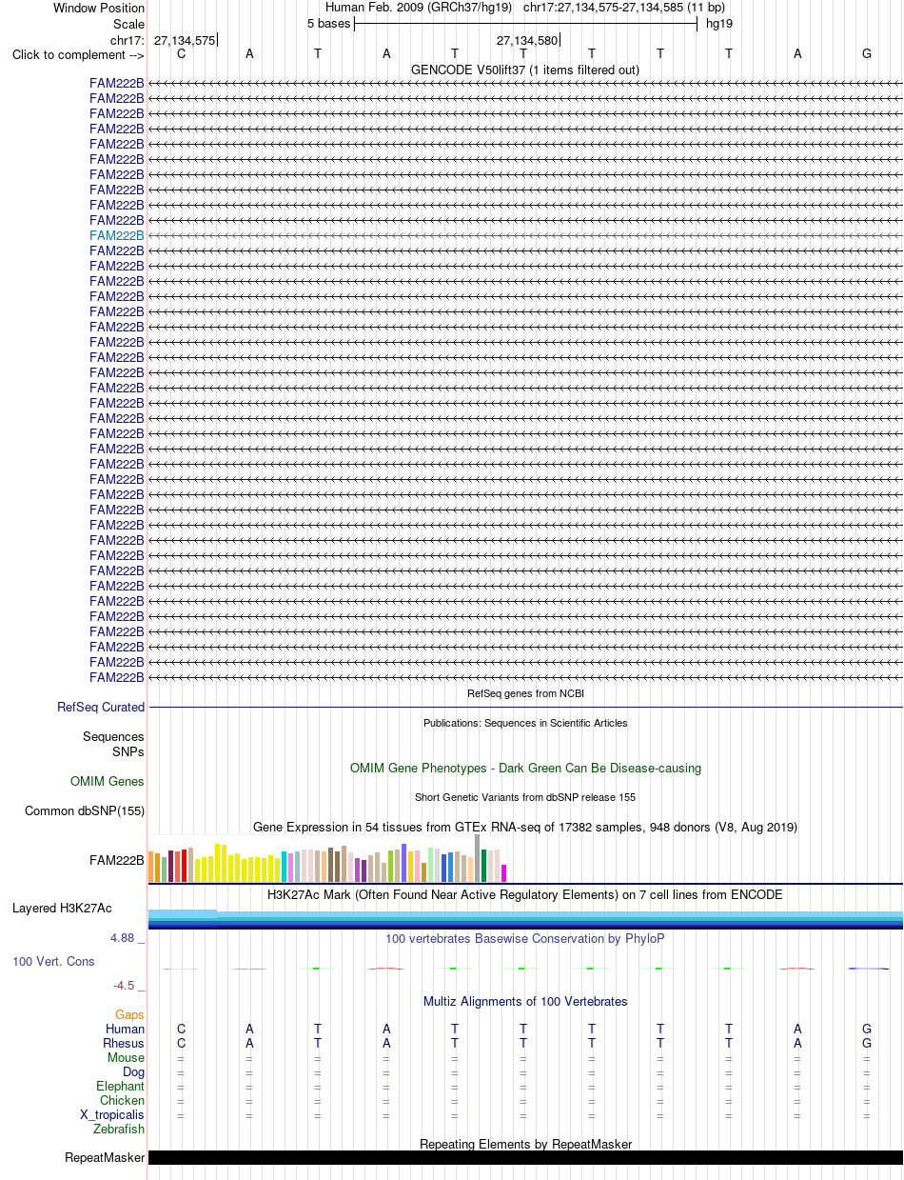
Task: Click the RepeatMasker label on the left
Action: 105,1158
